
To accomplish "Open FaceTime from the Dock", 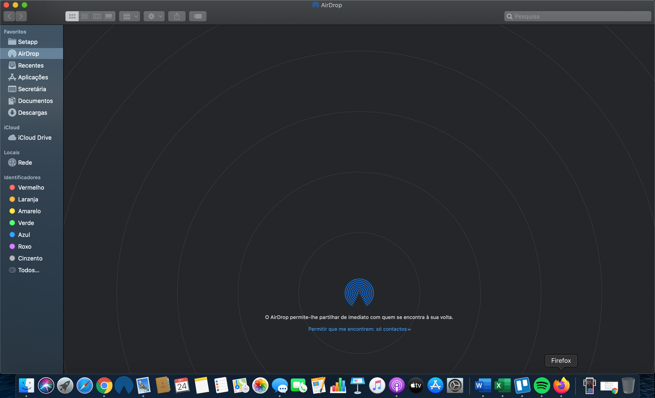I will tap(299, 386).
